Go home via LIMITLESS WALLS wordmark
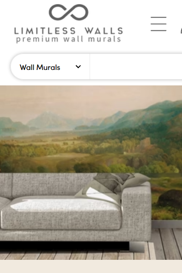Screen dimensions: 182x273 point(69,31)
